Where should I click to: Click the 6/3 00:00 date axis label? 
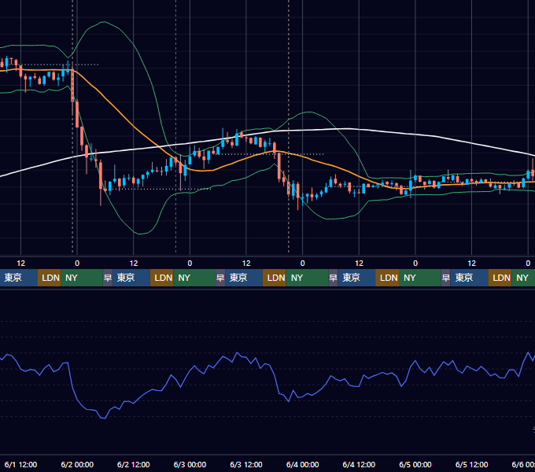coord(190,464)
